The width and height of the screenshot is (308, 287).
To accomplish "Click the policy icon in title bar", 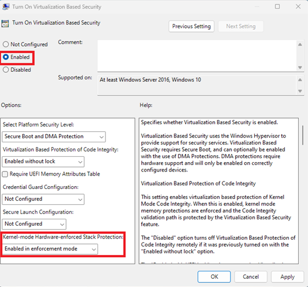I will point(6,7).
